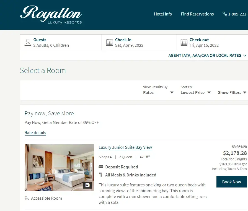248x211 pixels.
Task: Click the meals fork and knife icon
Action: (101, 175)
